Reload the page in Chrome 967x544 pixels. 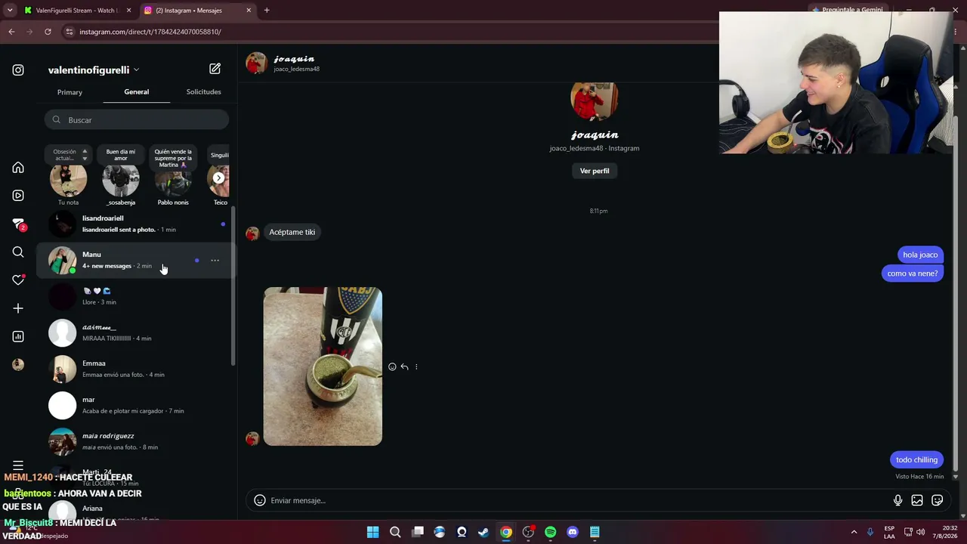pos(48,32)
